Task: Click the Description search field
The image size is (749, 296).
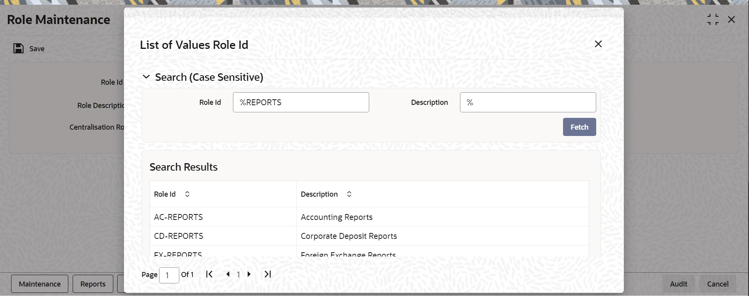Action: [x=528, y=102]
